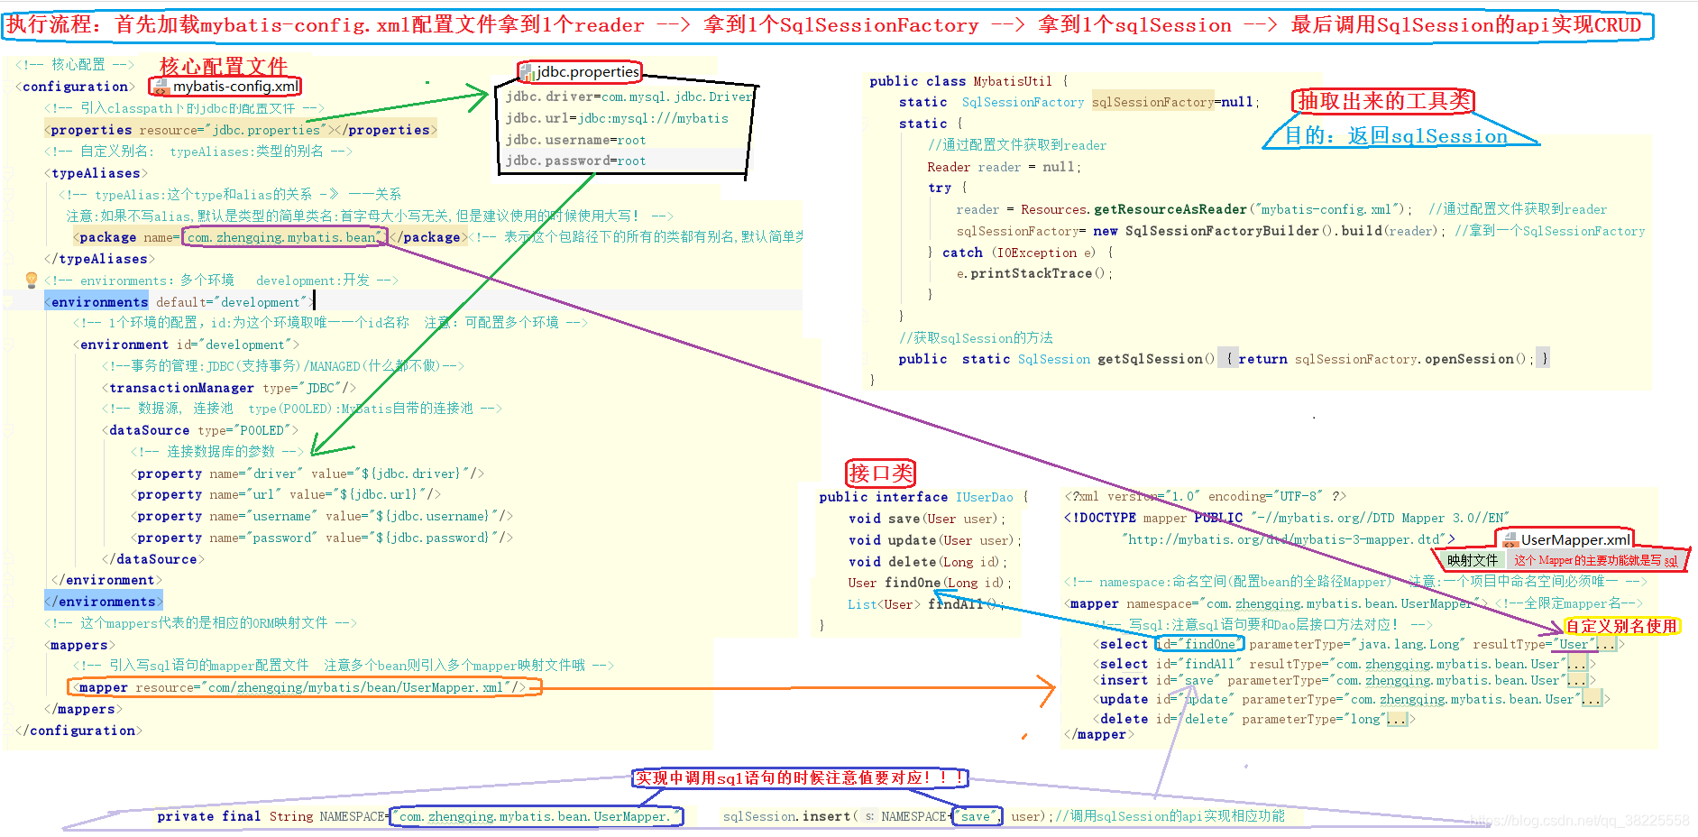Expand the folded save insert statement

1575,680
